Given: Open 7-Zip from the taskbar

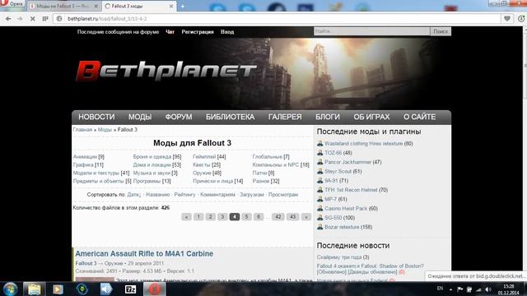Looking at the screenshot, I should pos(130,289).
